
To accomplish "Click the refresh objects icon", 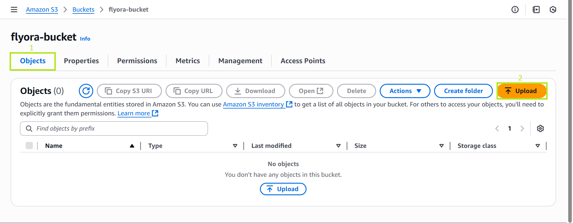I will 86,91.
